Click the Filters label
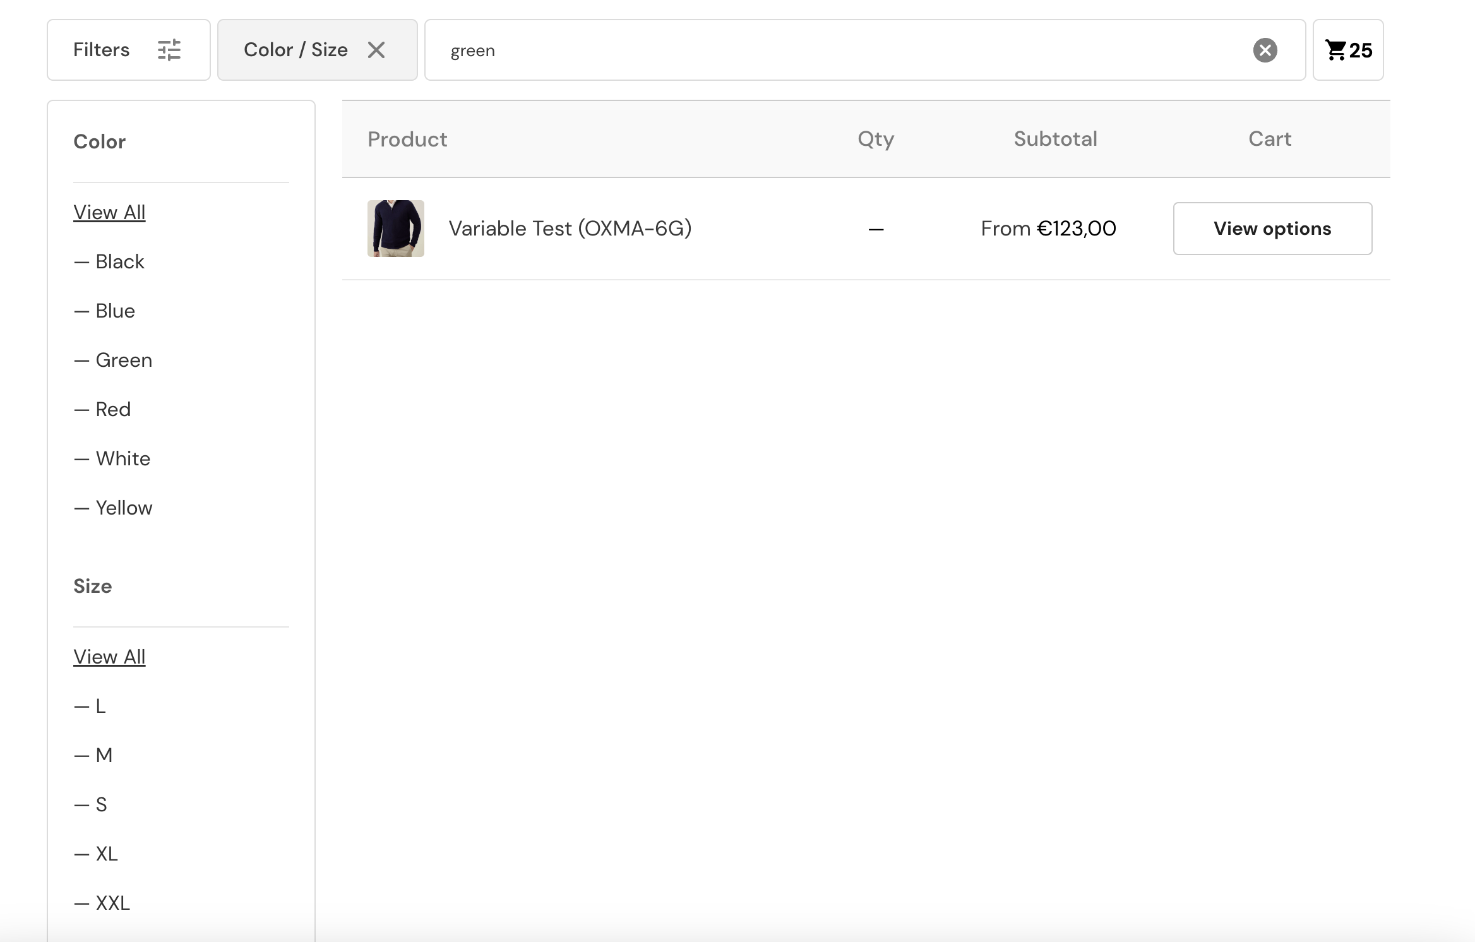The width and height of the screenshot is (1475, 942). tap(102, 49)
